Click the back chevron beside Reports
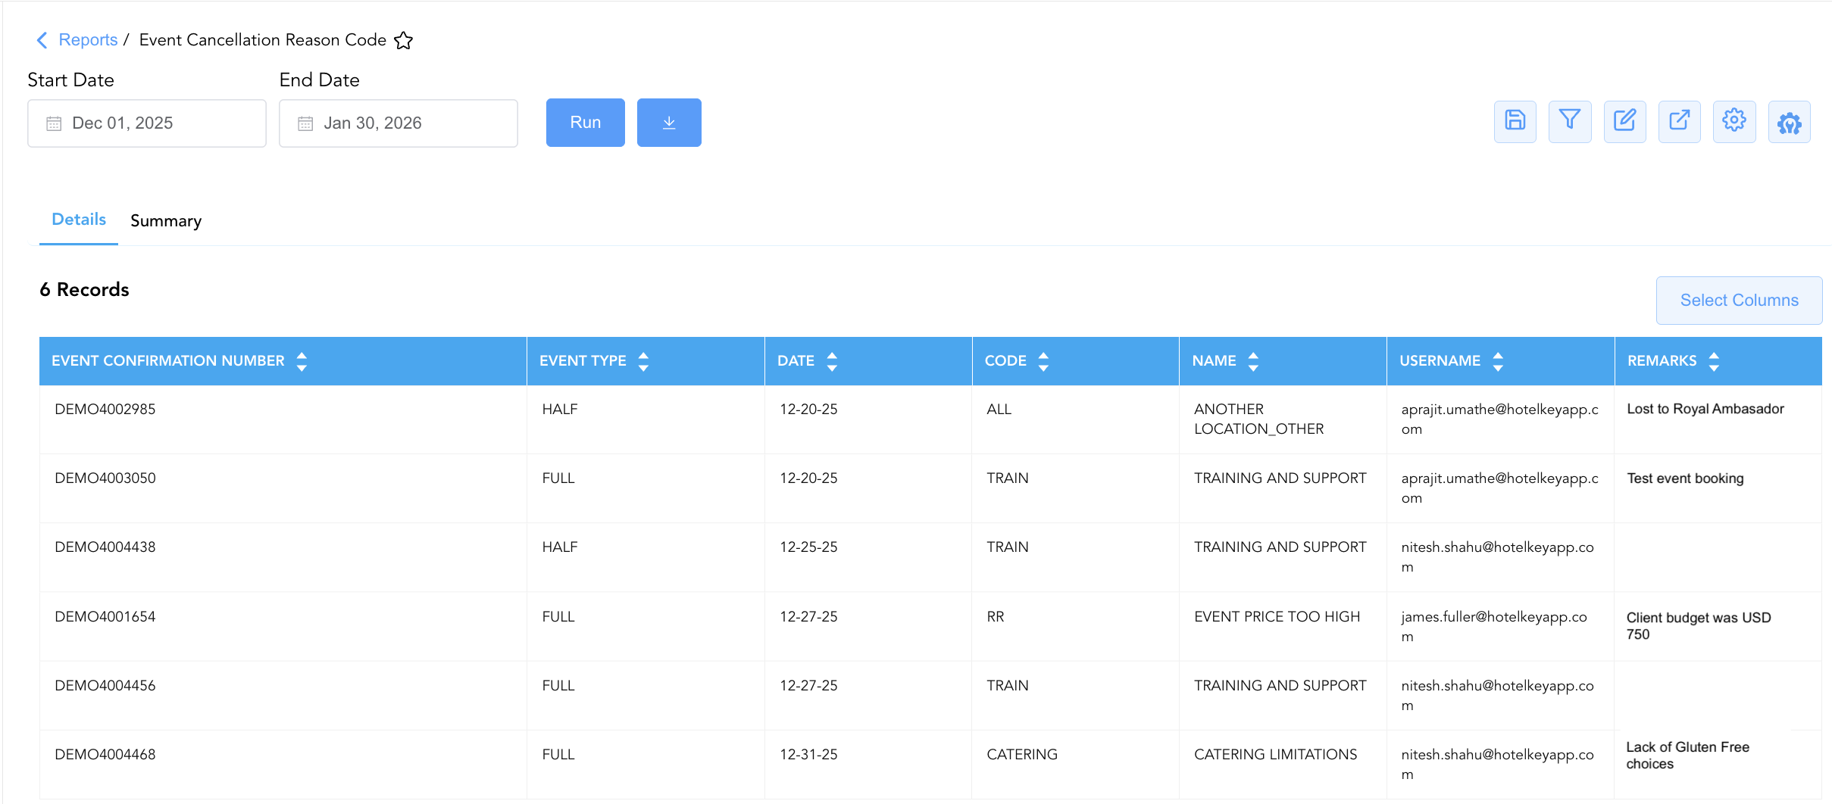 [42, 40]
